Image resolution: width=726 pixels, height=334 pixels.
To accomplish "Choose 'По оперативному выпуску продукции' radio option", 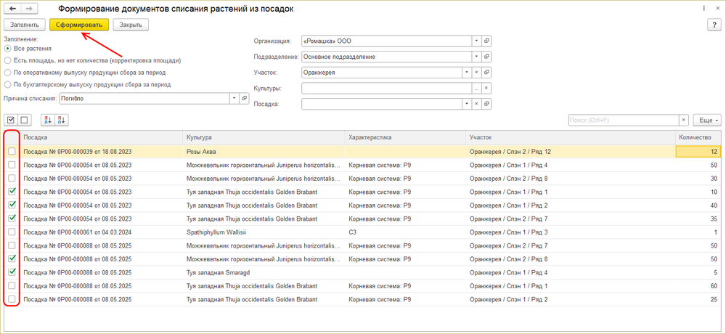I will point(8,73).
